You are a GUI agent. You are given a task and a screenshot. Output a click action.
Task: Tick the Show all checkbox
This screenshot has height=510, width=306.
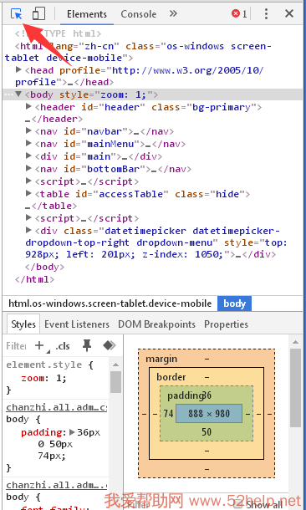tap(238, 504)
